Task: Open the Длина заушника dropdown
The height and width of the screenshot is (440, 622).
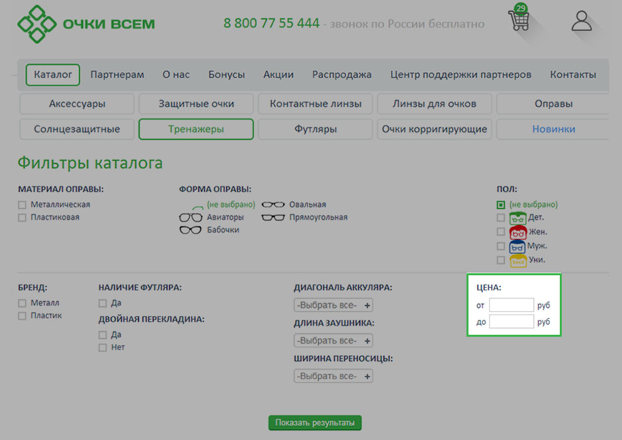Action: coord(333,341)
